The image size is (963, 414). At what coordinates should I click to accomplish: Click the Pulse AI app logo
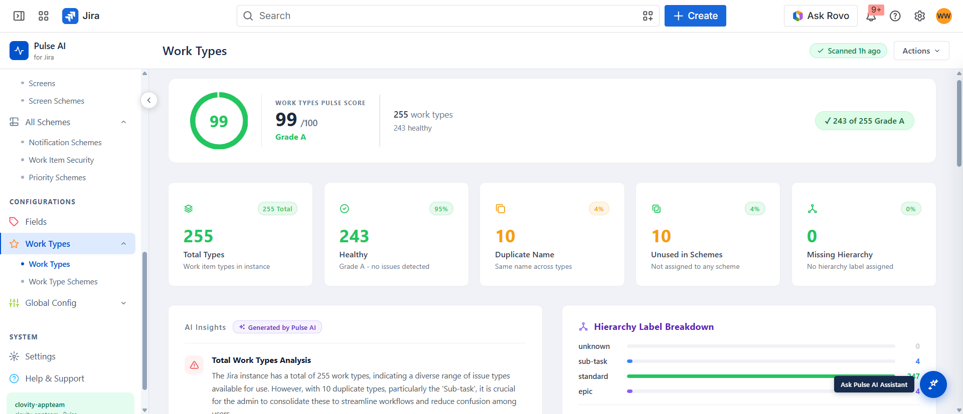coord(19,51)
